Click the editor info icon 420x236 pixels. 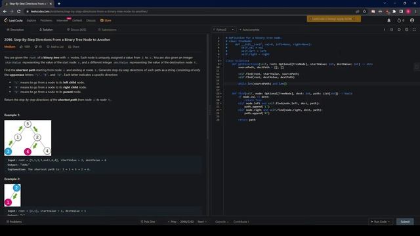pyautogui.click(x=385, y=29)
